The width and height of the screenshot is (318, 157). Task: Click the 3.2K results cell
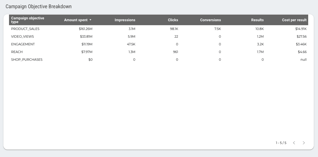pos(260,44)
